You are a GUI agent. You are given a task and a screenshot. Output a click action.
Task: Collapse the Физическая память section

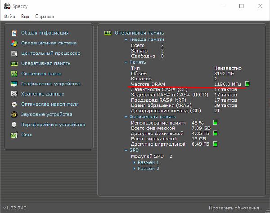(126, 117)
